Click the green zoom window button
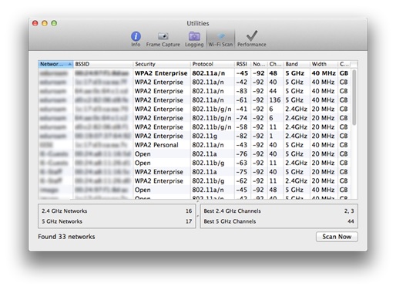The width and height of the screenshot is (396, 290). coord(54,23)
